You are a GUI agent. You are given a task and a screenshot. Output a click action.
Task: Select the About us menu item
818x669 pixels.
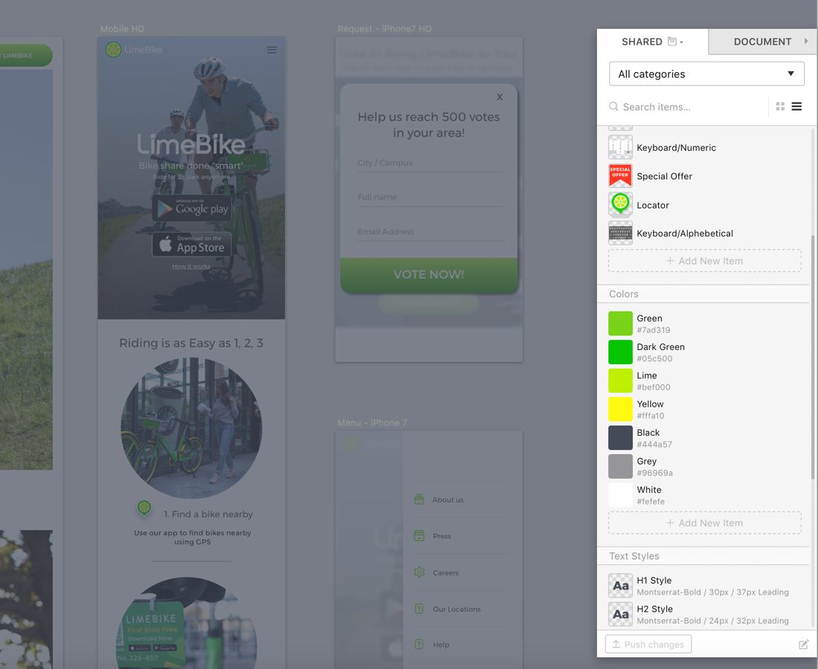tap(448, 500)
